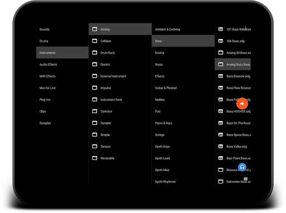This screenshot has height=213, width=286.
Task: Click the Analog 80 Bass preset icon
Action: coord(221,52)
